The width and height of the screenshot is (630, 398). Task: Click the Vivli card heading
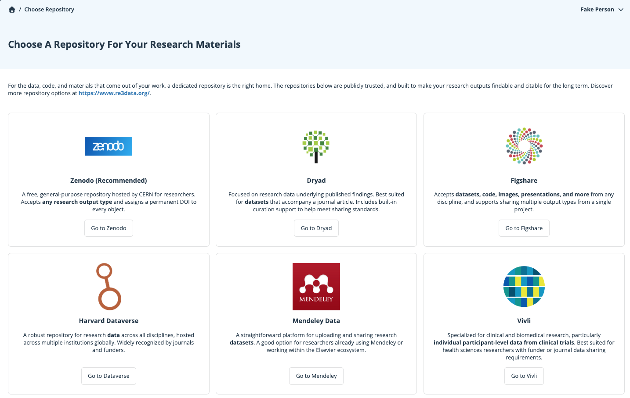point(524,321)
